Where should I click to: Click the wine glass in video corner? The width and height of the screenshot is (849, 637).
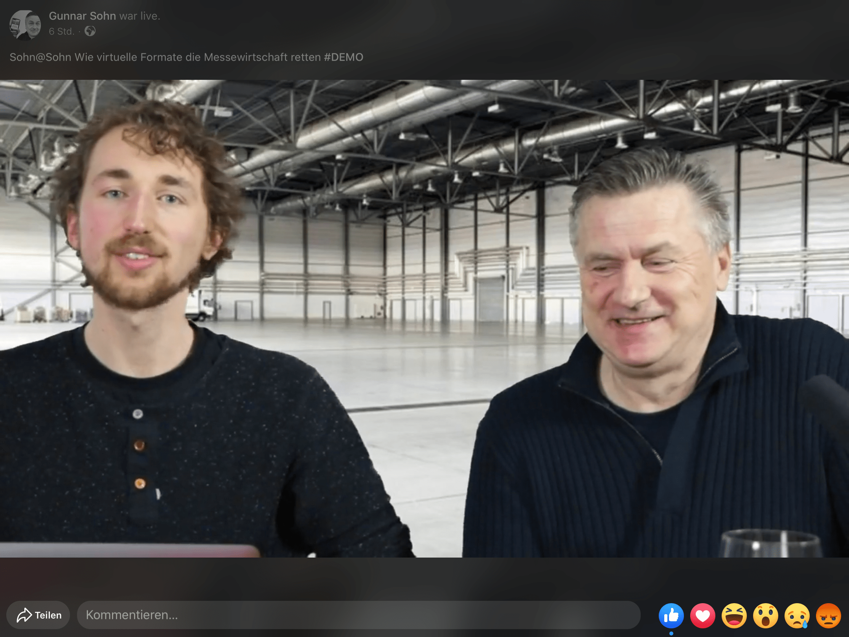(770, 543)
